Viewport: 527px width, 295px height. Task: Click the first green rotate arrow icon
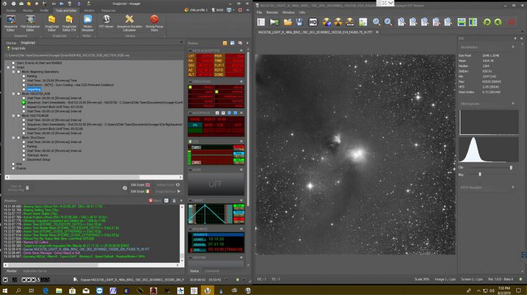point(487,22)
